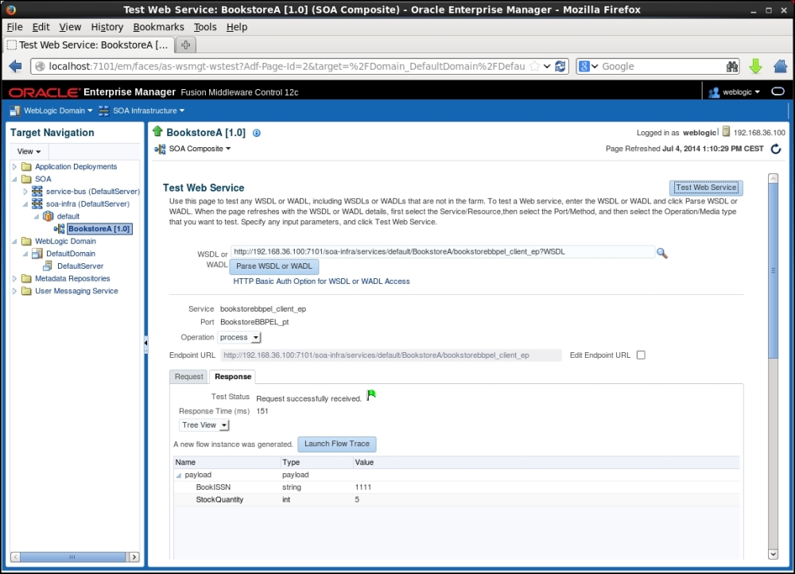Select soa-infra (DefaultServer) node

[87, 204]
